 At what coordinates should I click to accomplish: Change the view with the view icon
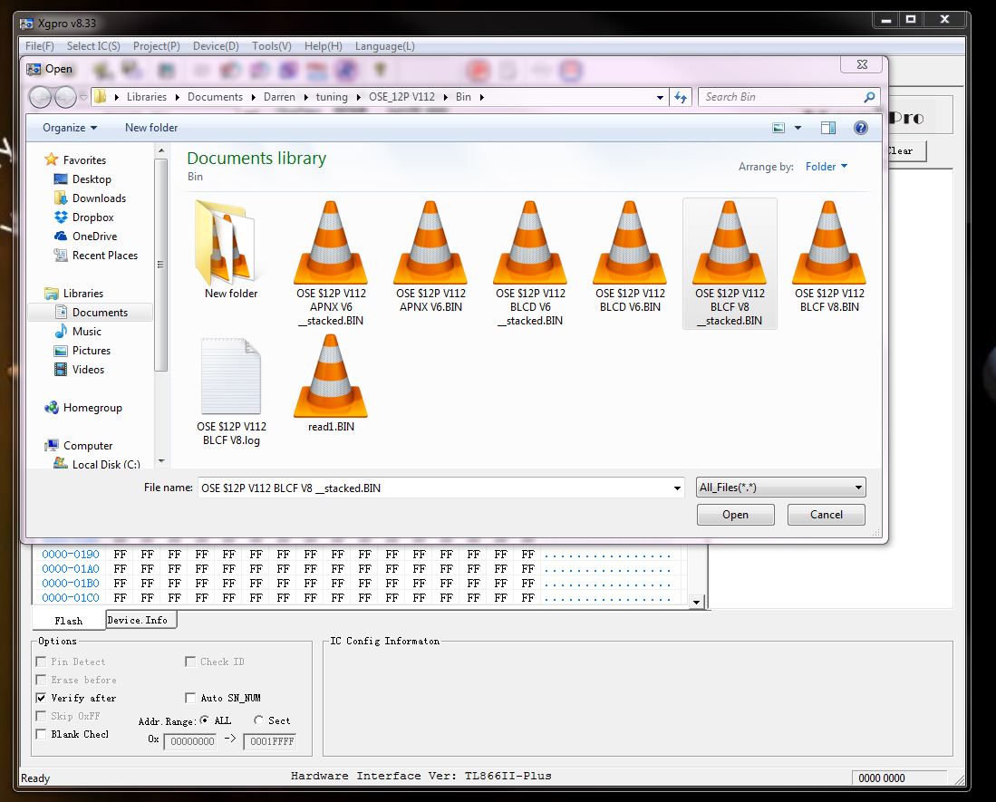(778, 129)
